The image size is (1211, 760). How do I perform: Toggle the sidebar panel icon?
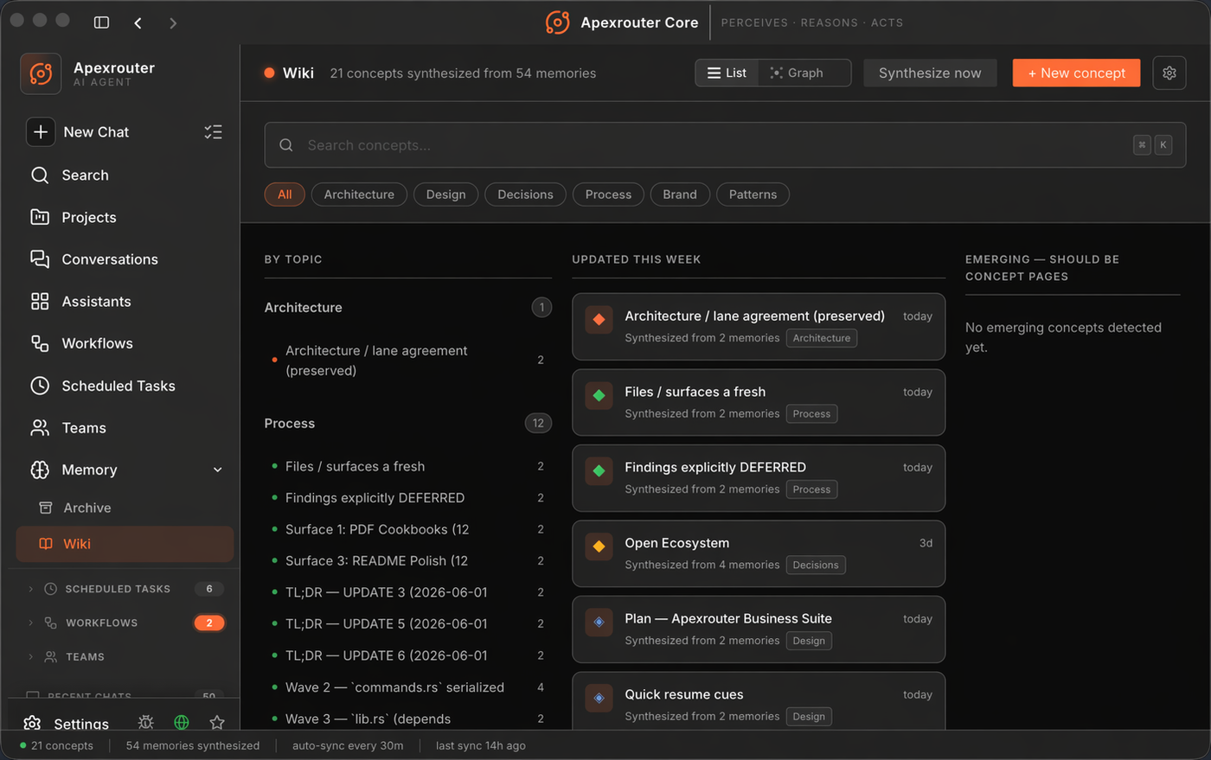pos(101,22)
